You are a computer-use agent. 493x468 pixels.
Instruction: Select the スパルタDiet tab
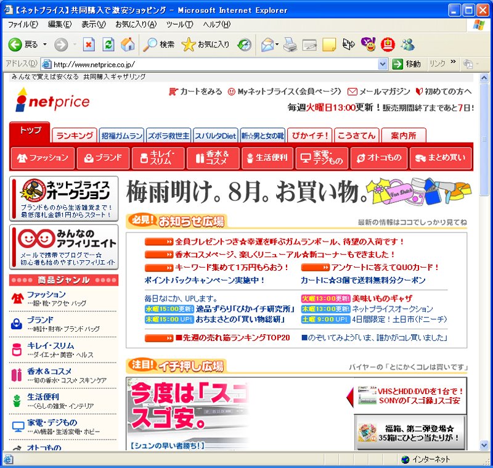[x=215, y=136]
